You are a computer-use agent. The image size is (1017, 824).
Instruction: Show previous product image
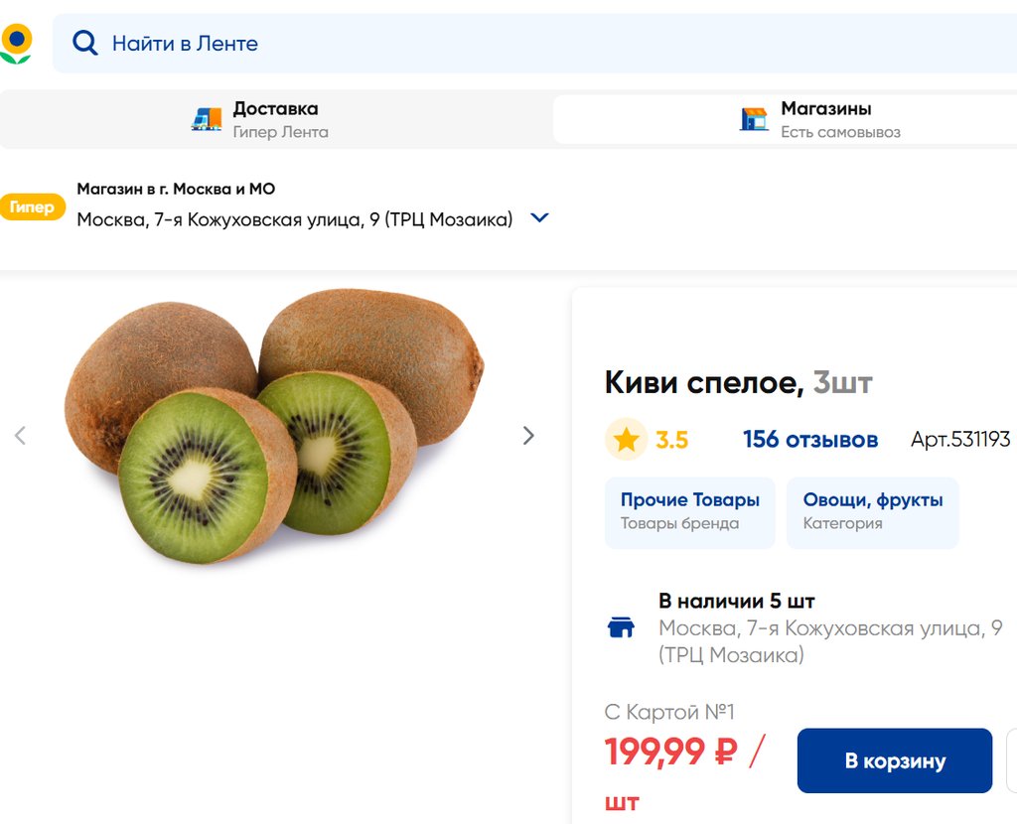pyautogui.click(x=20, y=436)
